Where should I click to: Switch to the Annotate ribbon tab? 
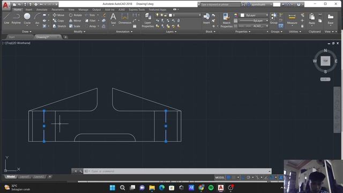coord(42,10)
